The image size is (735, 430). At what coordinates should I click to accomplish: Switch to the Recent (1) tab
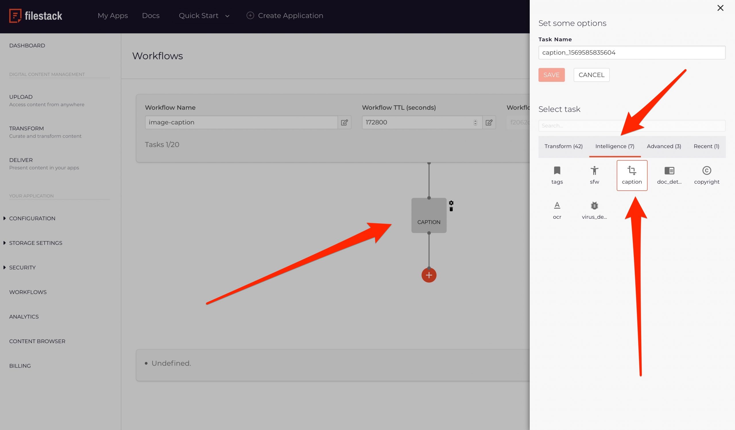point(706,146)
